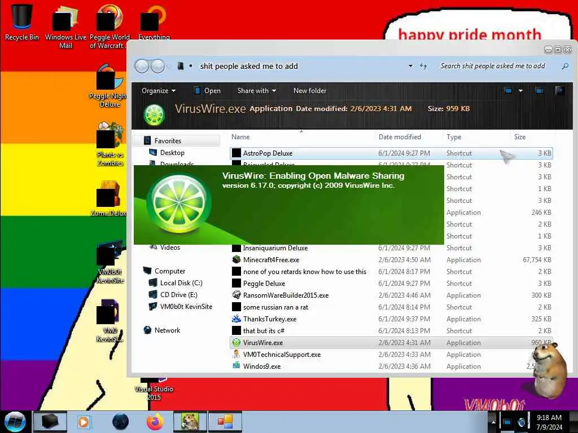This screenshot has width=578, height=433.
Task: Select the ThanksTurkey.exe file
Action: [x=391, y=319]
